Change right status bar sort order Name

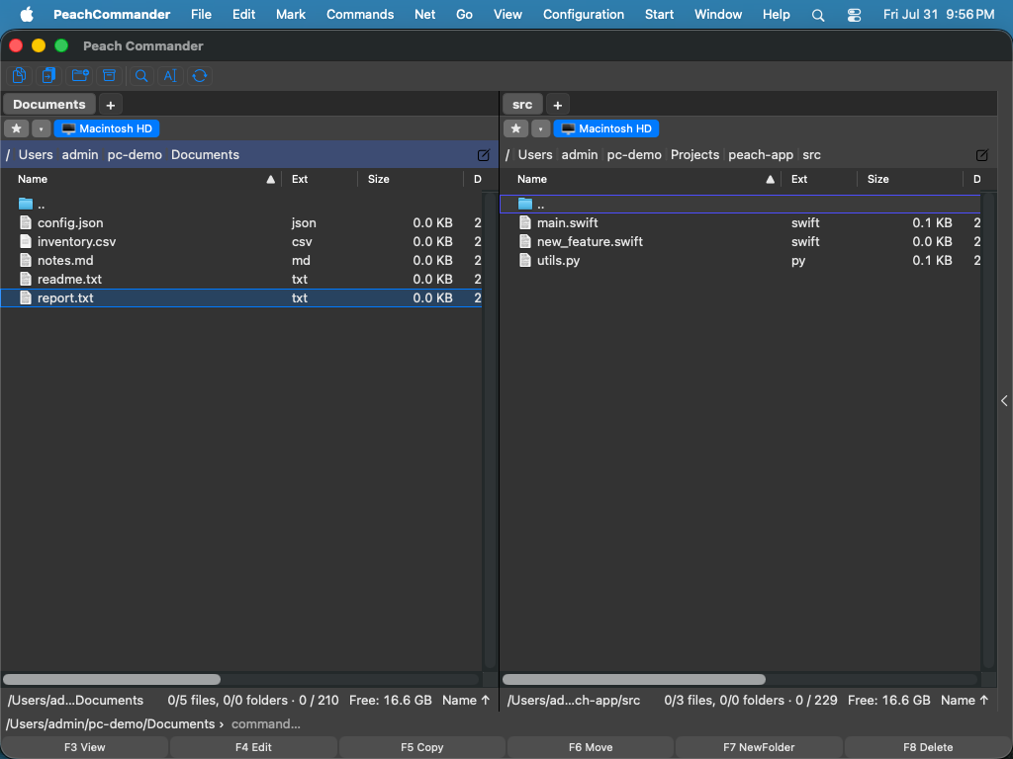click(x=965, y=701)
